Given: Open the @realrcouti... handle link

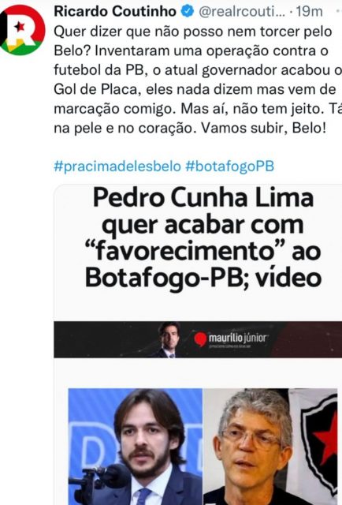Looking at the screenshot, I should click(x=242, y=12).
